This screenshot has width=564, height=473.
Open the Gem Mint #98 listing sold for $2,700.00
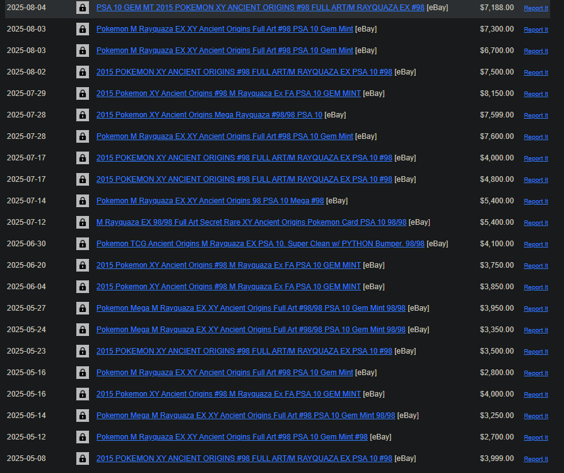(x=232, y=437)
